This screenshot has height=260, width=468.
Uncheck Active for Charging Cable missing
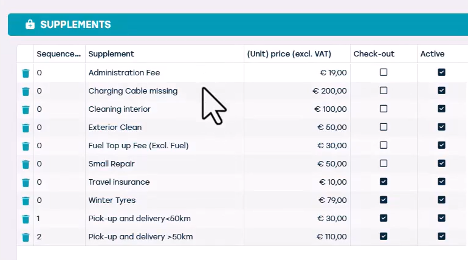pos(442,91)
